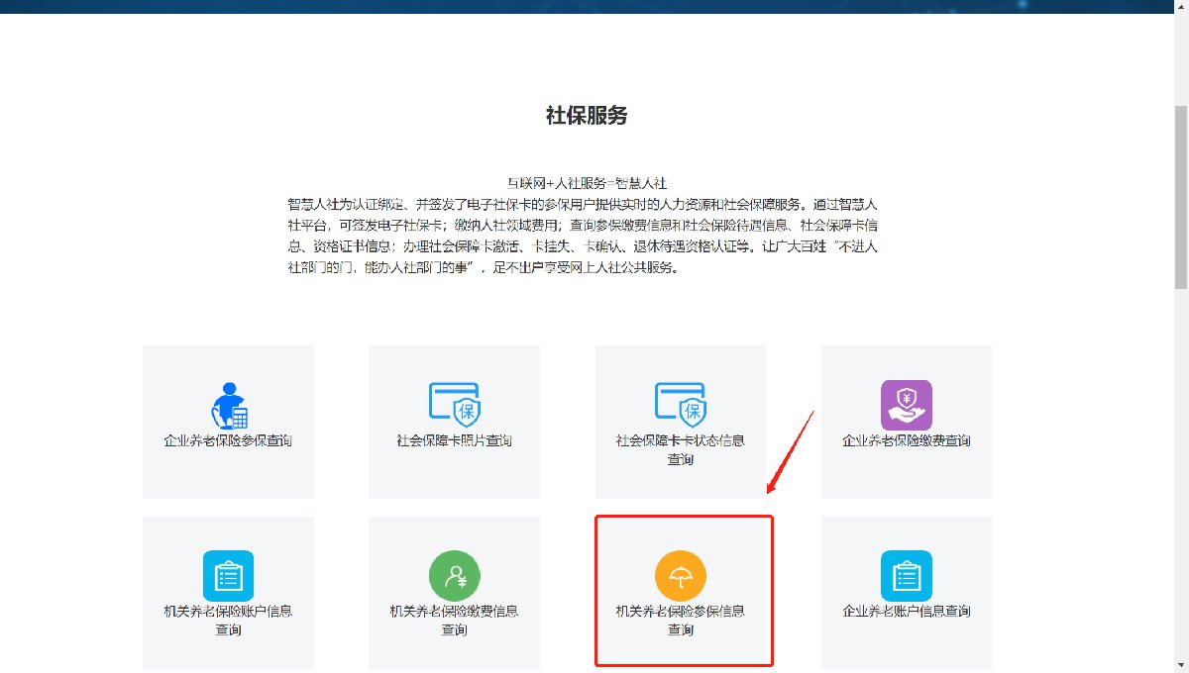The image size is (1189, 673).
Task: Click the 互联网+人社服务=智慧人社 subtitle text
Action: (587, 183)
